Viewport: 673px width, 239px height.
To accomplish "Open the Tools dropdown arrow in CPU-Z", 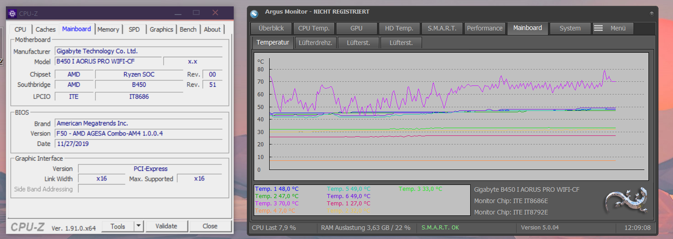I will point(139,226).
